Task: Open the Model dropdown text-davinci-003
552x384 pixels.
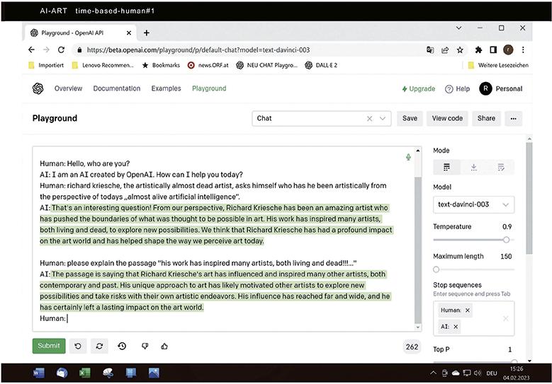Action: point(474,204)
